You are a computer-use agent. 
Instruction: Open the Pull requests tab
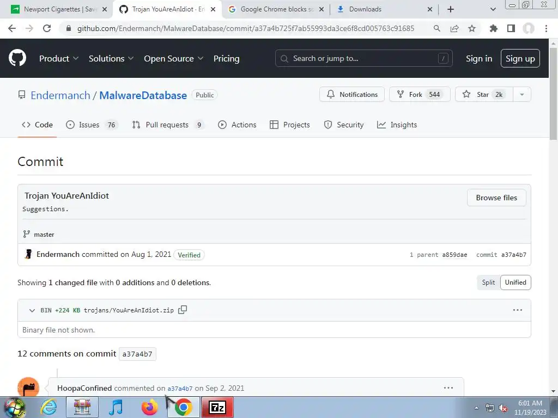[168, 125]
